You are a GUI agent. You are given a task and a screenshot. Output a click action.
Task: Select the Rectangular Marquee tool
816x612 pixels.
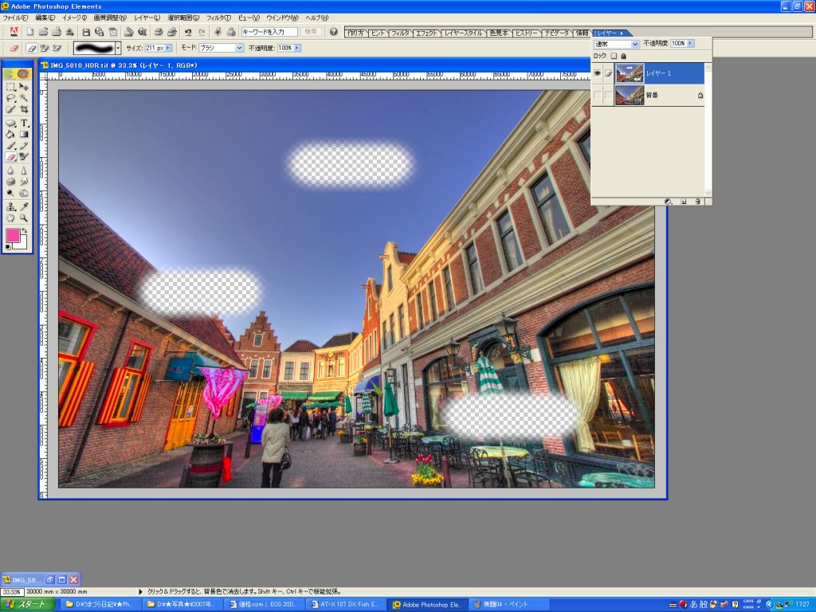click(10, 86)
